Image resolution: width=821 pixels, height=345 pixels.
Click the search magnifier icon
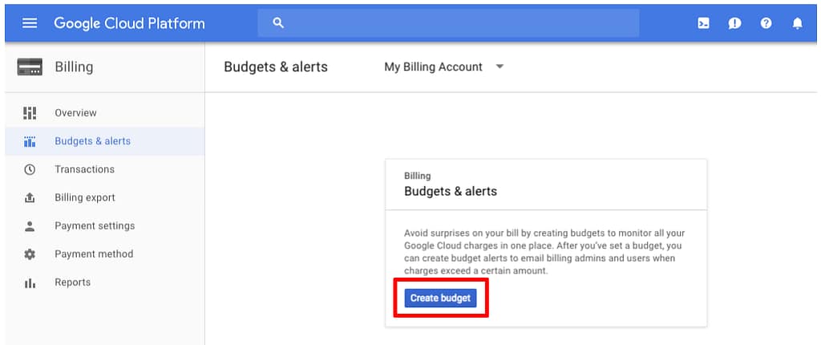click(x=278, y=23)
